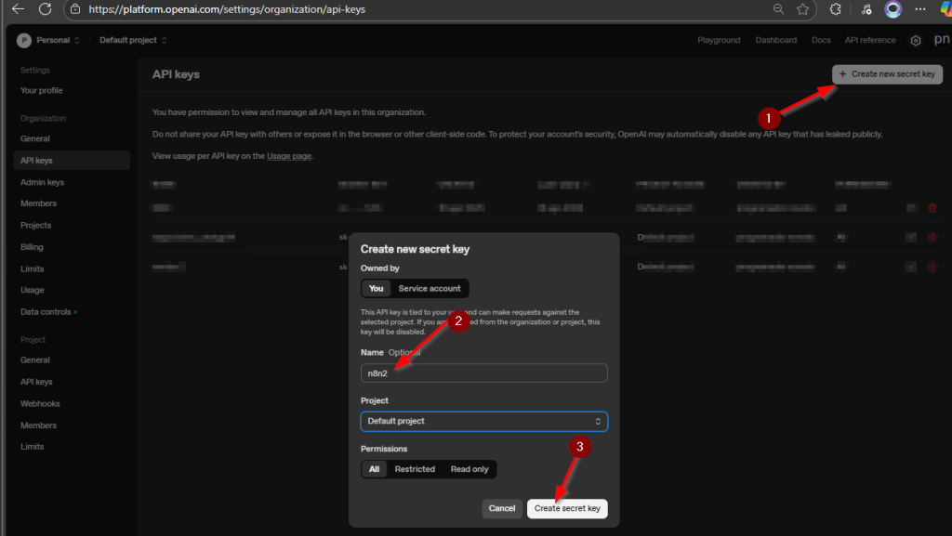Open organization Members page
952x536 pixels.
pyautogui.click(x=38, y=203)
